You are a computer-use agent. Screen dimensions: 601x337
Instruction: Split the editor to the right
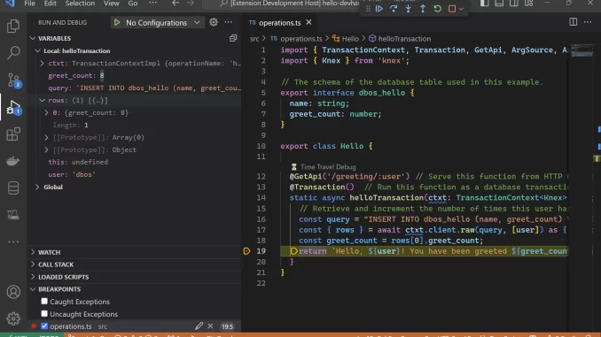tap(573, 22)
